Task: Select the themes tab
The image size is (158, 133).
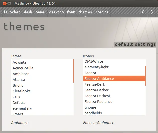Action: 85,12
